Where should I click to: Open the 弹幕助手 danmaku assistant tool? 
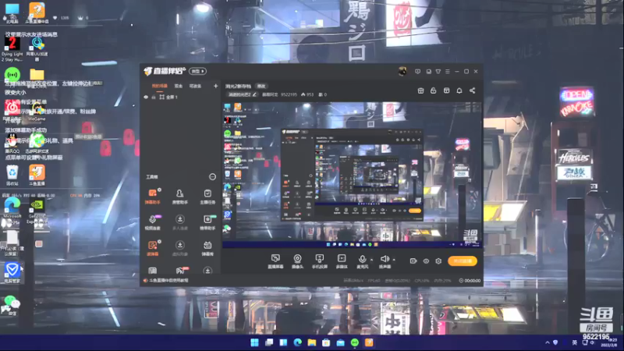tap(152, 197)
